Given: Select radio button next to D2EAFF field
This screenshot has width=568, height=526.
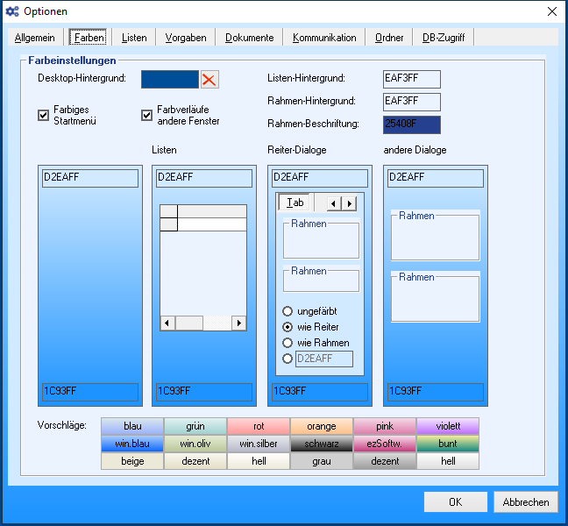Looking at the screenshot, I should click(x=288, y=359).
